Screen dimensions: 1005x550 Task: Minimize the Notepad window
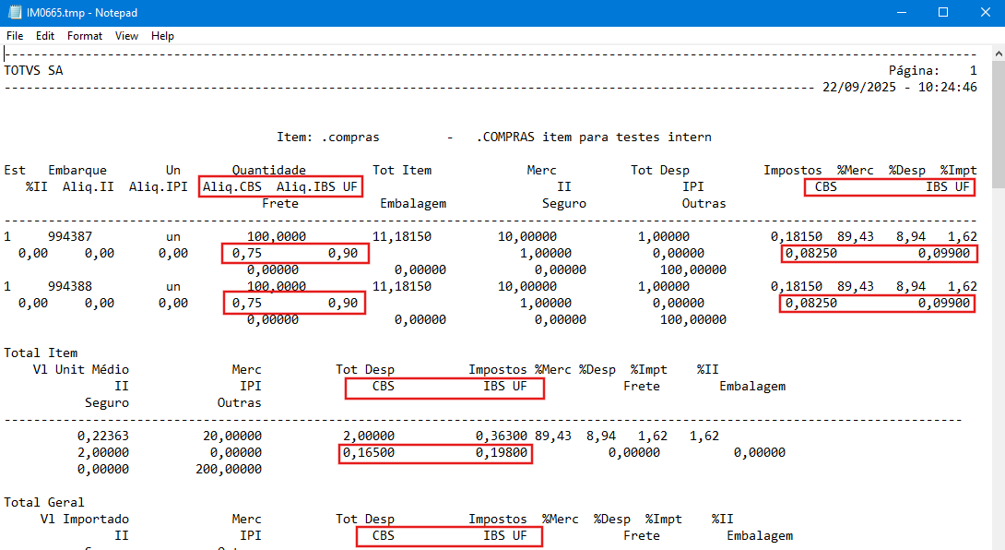point(901,12)
